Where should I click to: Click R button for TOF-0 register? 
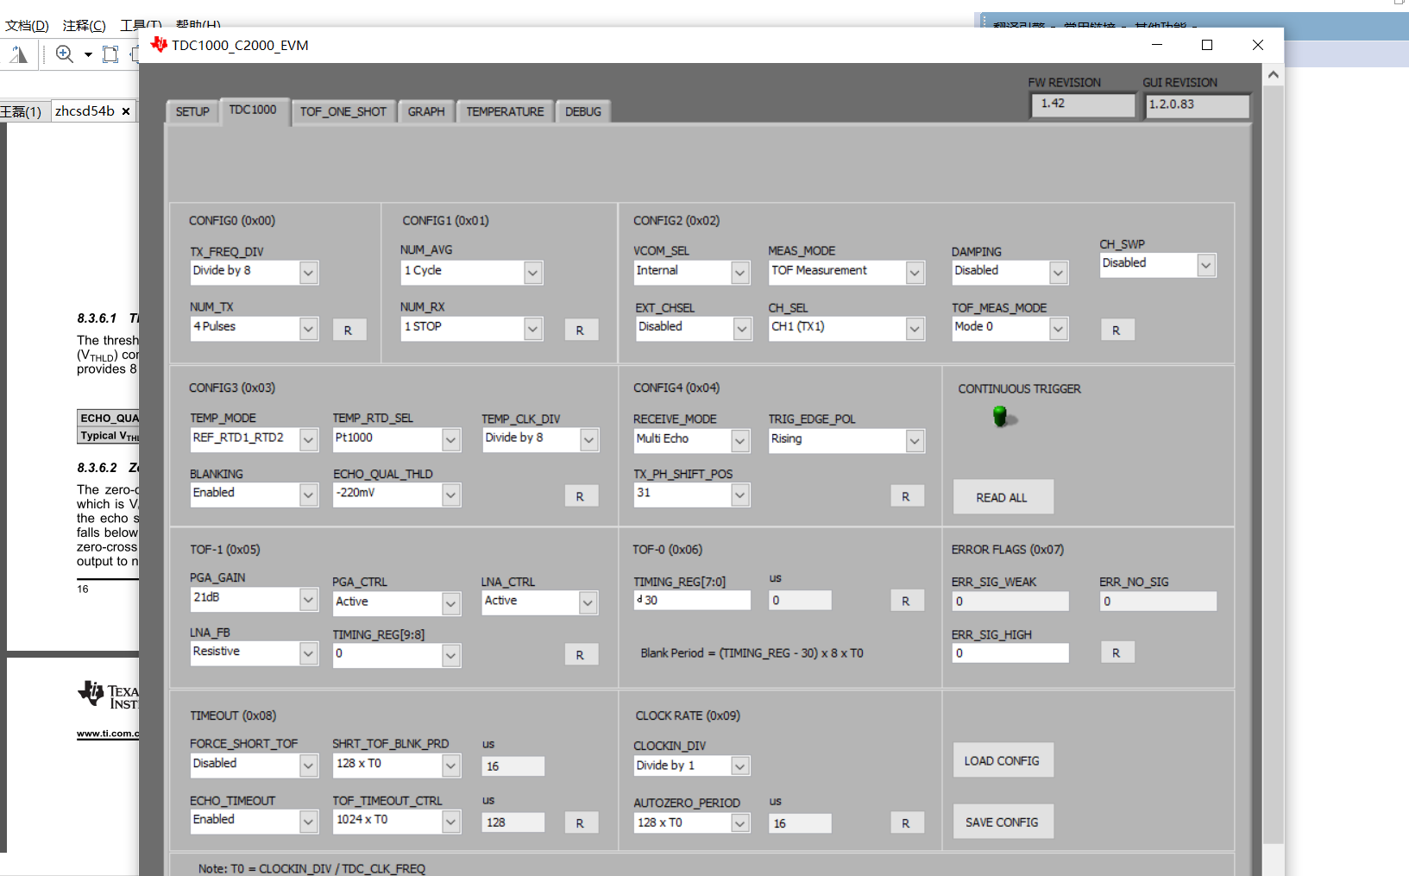906,601
